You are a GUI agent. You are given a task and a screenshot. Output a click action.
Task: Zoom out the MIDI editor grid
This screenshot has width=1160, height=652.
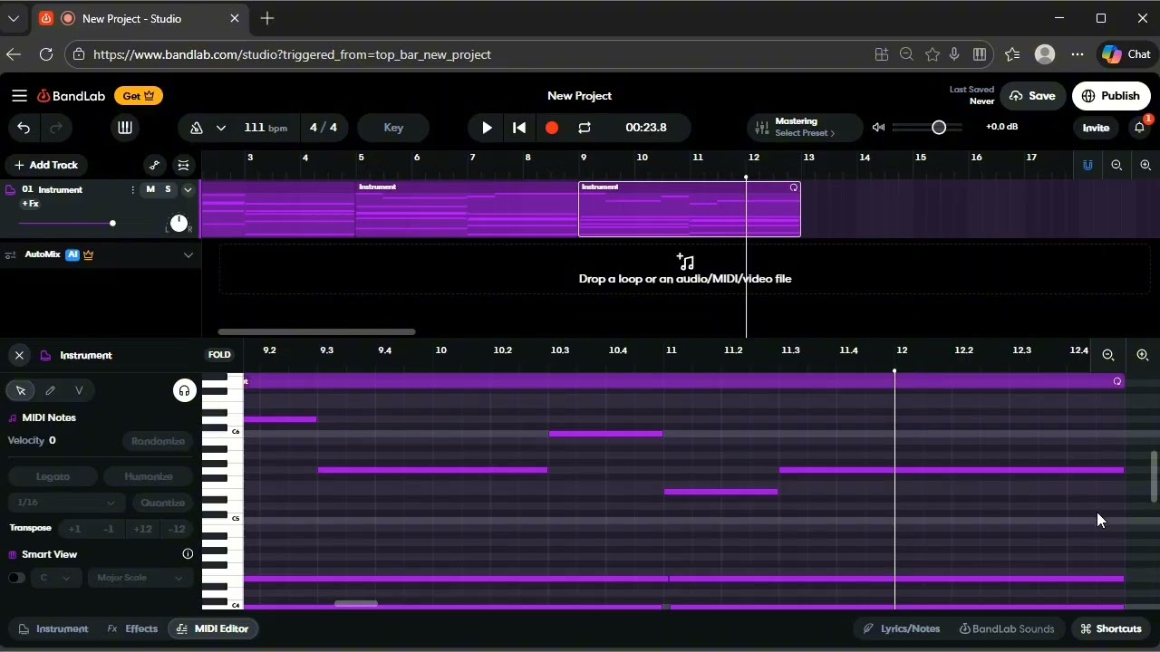(x=1108, y=356)
